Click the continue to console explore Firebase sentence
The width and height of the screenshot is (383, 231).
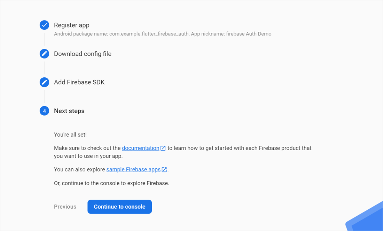click(112, 183)
